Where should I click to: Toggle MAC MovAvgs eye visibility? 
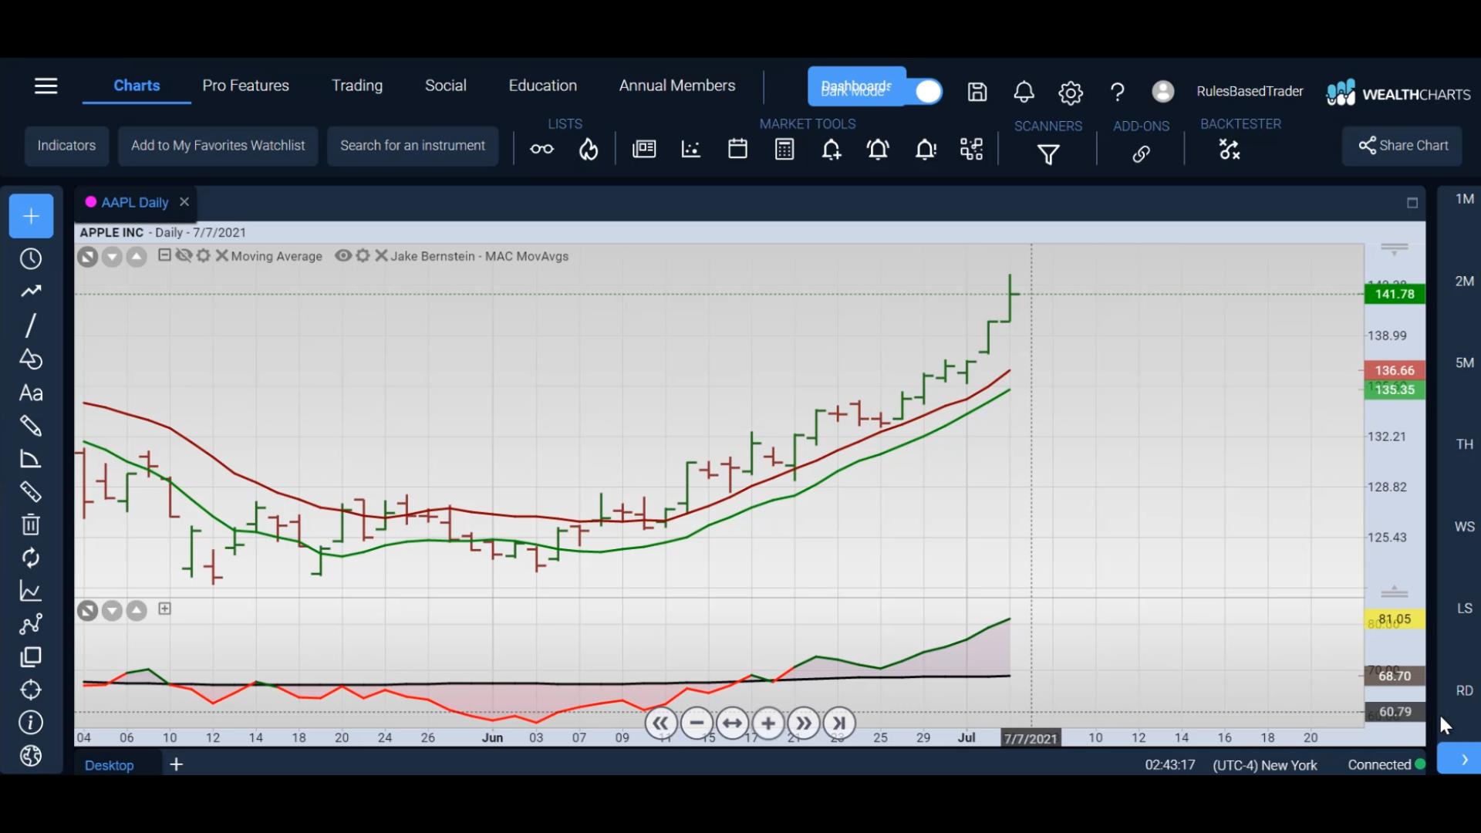tap(343, 255)
